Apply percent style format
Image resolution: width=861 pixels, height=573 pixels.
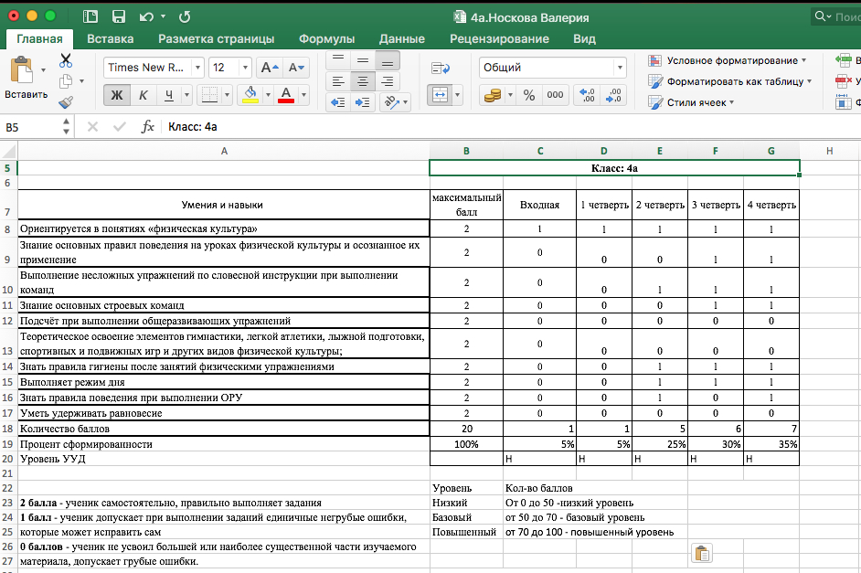(529, 95)
